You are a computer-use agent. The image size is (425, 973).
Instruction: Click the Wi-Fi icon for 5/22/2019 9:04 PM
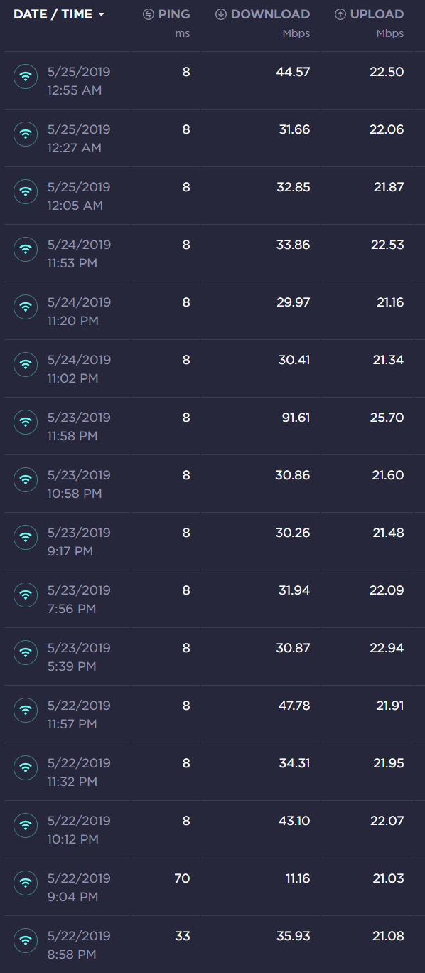click(x=26, y=882)
